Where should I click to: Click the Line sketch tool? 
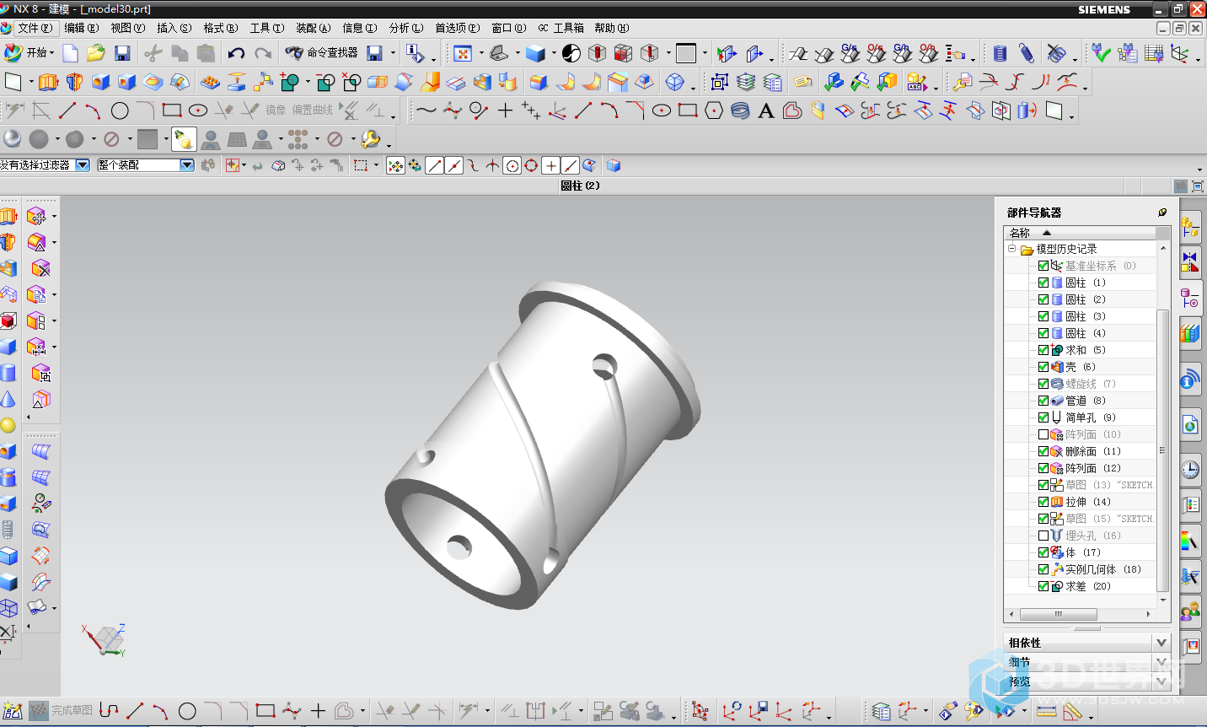67,110
